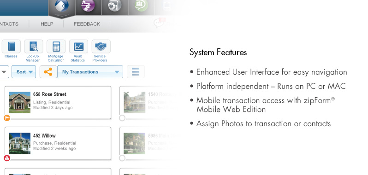Click 'Assign Photos to transaction or contacts'
Viewport: 368px width, 175px height.
tap(264, 123)
